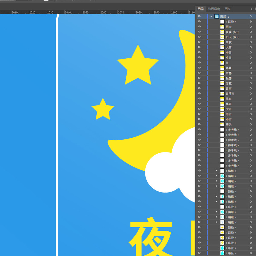
Task: Click the 小雨 layer name
Action: (x=229, y=119)
